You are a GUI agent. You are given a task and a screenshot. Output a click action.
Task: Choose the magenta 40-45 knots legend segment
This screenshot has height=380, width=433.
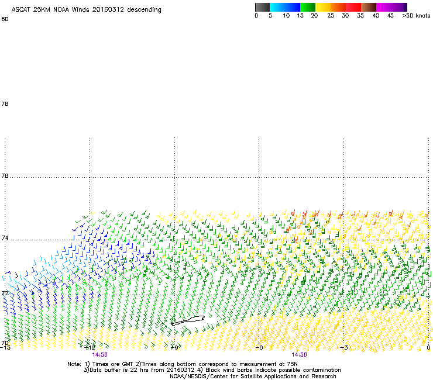coord(384,7)
